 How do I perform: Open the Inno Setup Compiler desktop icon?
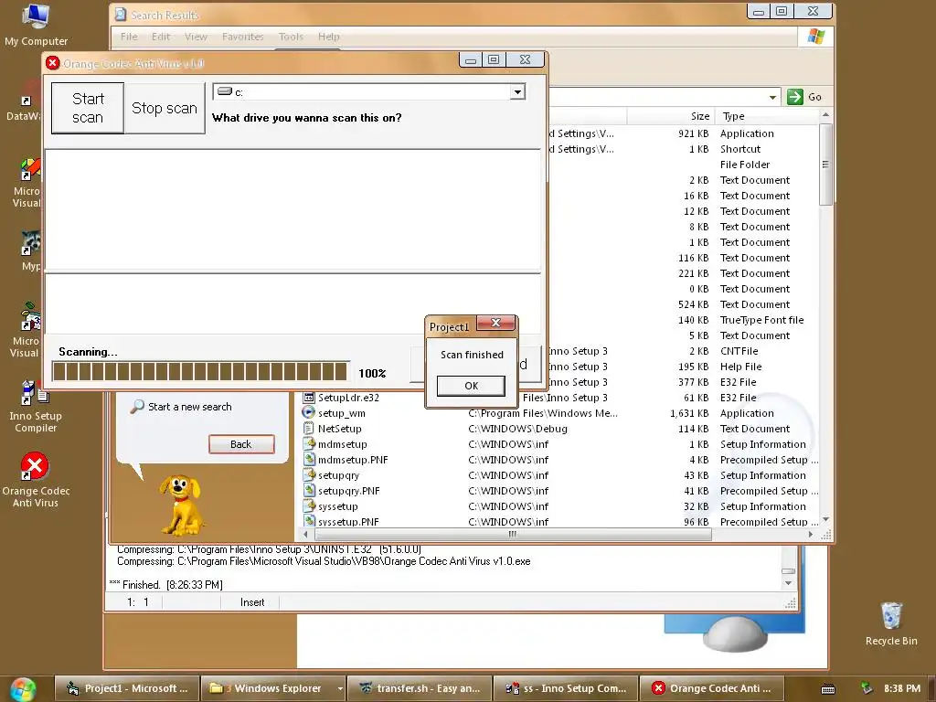(x=36, y=407)
